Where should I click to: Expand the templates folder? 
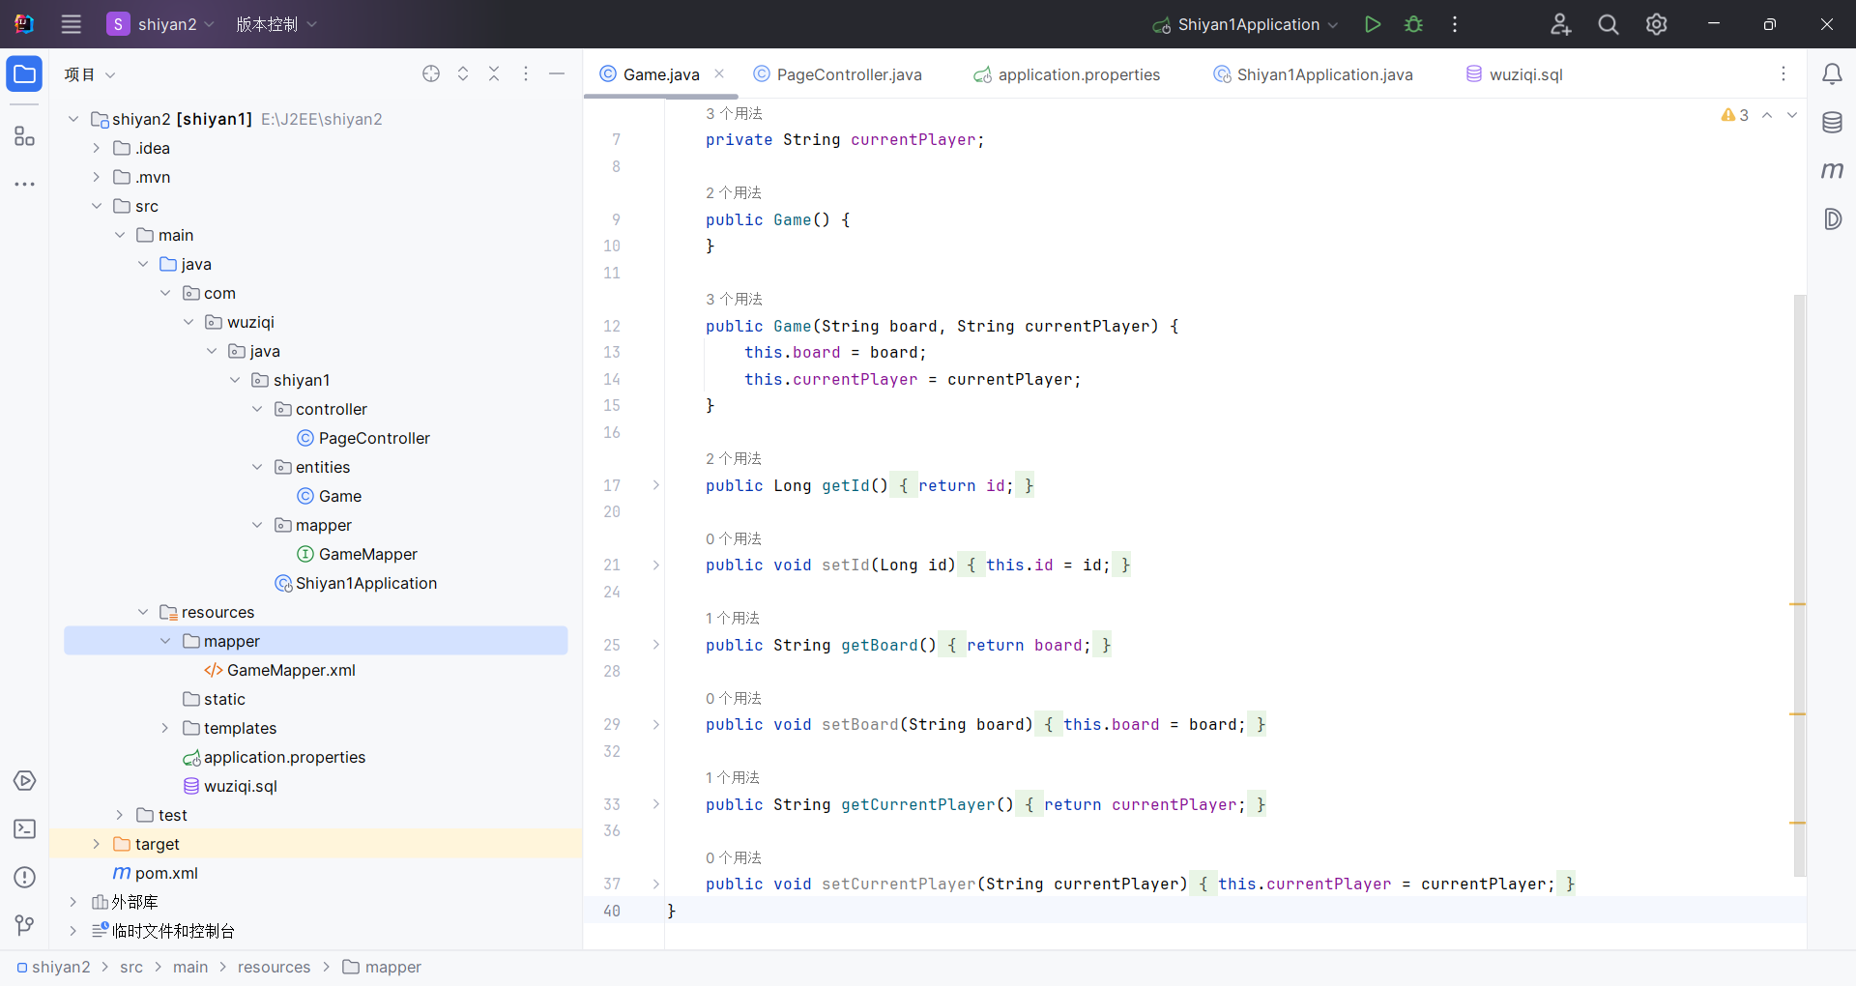click(x=164, y=728)
